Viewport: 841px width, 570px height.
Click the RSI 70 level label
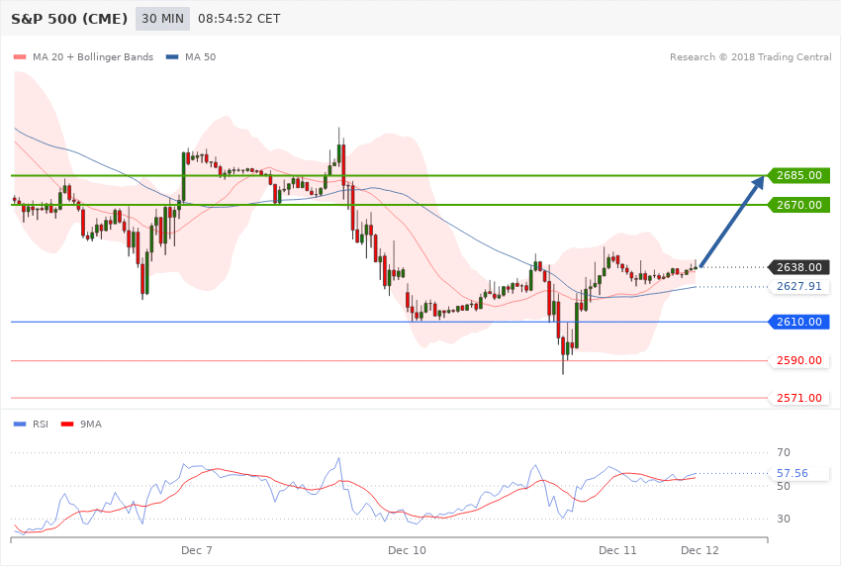click(784, 452)
